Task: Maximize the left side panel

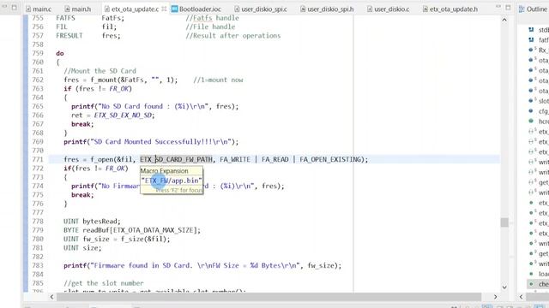Action: 14,7
